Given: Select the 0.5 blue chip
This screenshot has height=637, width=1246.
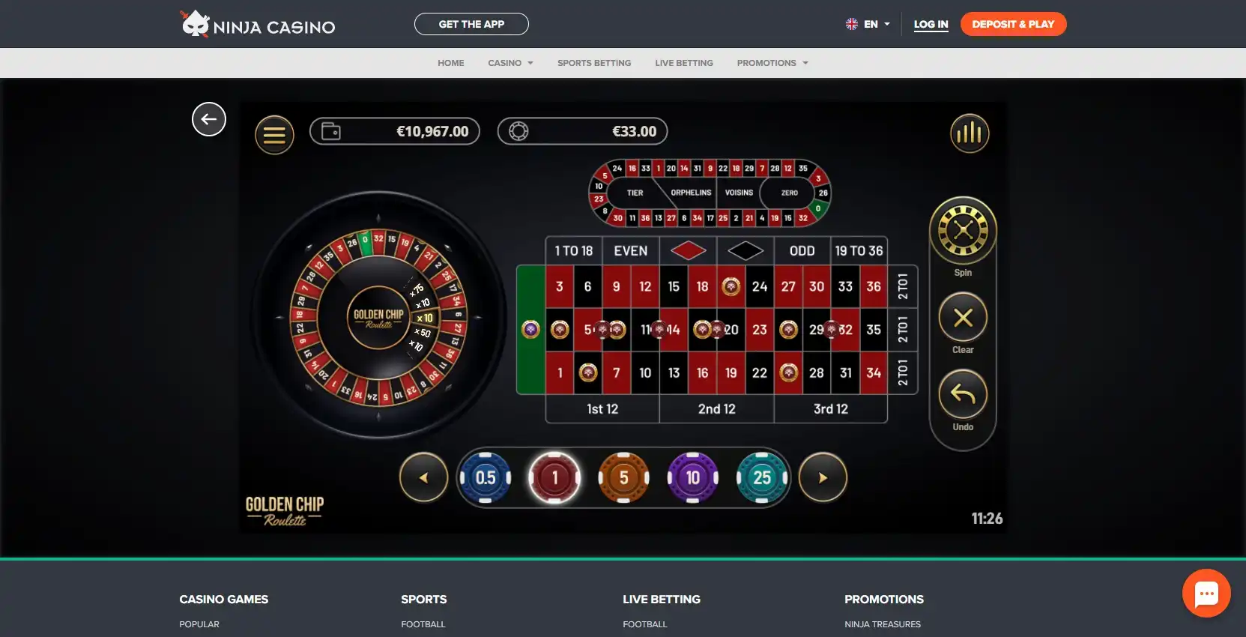Looking at the screenshot, I should coord(486,477).
